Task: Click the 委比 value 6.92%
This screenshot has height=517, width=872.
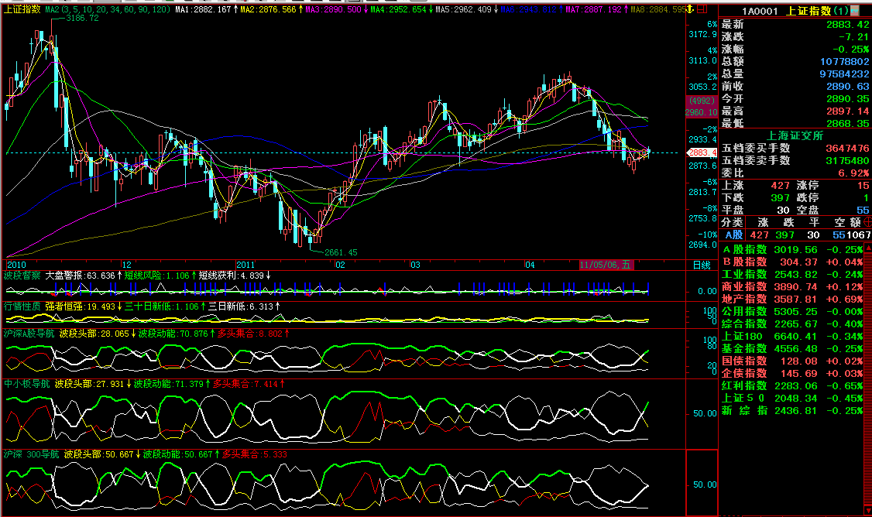Action: click(853, 173)
